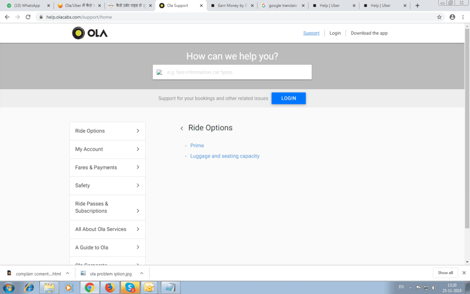Open options arrow for complain coment html download
470x294 pixels.
[67, 273]
